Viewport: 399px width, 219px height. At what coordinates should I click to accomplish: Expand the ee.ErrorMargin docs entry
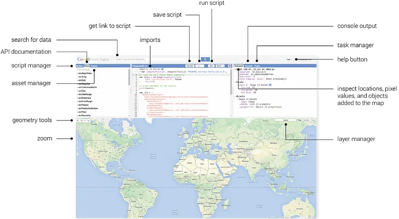click(x=85, y=102)
